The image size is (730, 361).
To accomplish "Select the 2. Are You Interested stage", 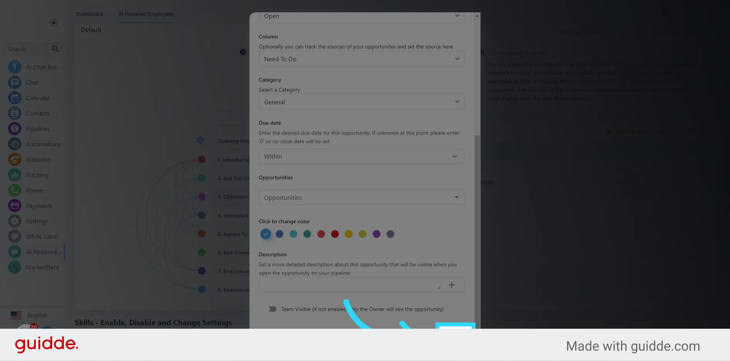I will tap(233, 178).
